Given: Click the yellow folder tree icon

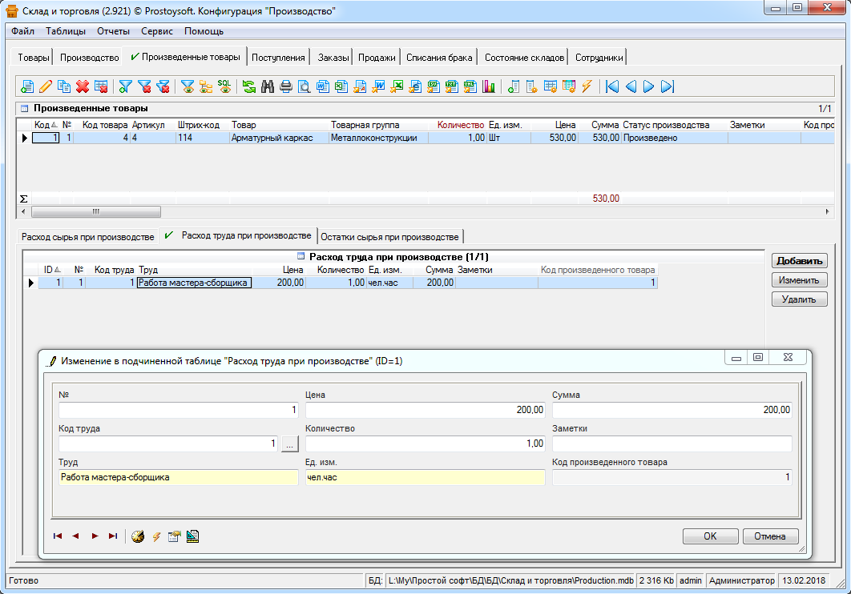Looking at the screenshot, I should tap(206, 86).
